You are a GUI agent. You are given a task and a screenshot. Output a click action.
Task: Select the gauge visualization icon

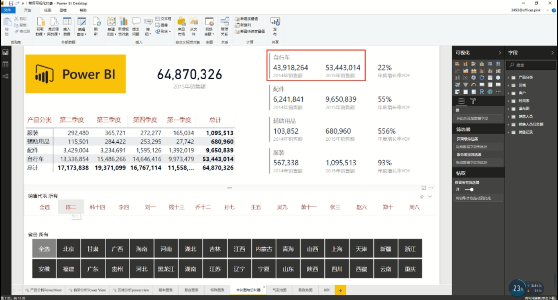click(474, 84)
